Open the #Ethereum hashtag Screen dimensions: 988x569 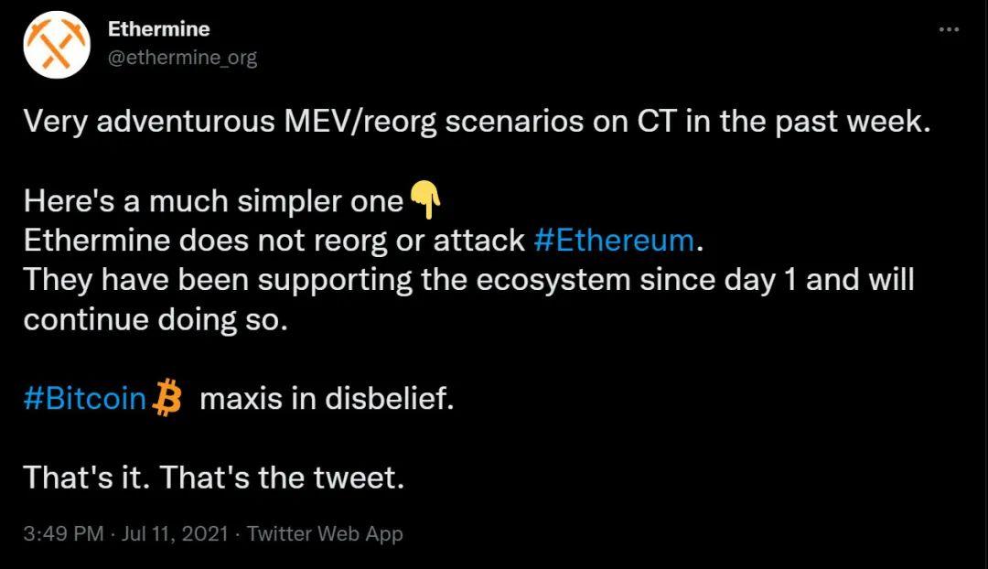click(613, 241)
